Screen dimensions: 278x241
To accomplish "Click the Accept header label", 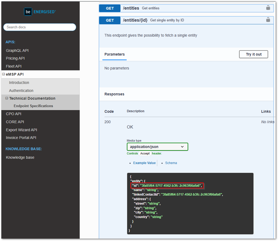I will click(x=145, y=153).
